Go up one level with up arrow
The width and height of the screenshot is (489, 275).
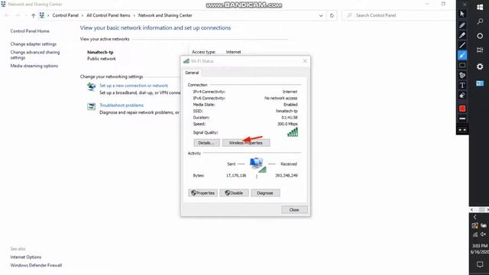pyautogui.click(x=34, y=15)
